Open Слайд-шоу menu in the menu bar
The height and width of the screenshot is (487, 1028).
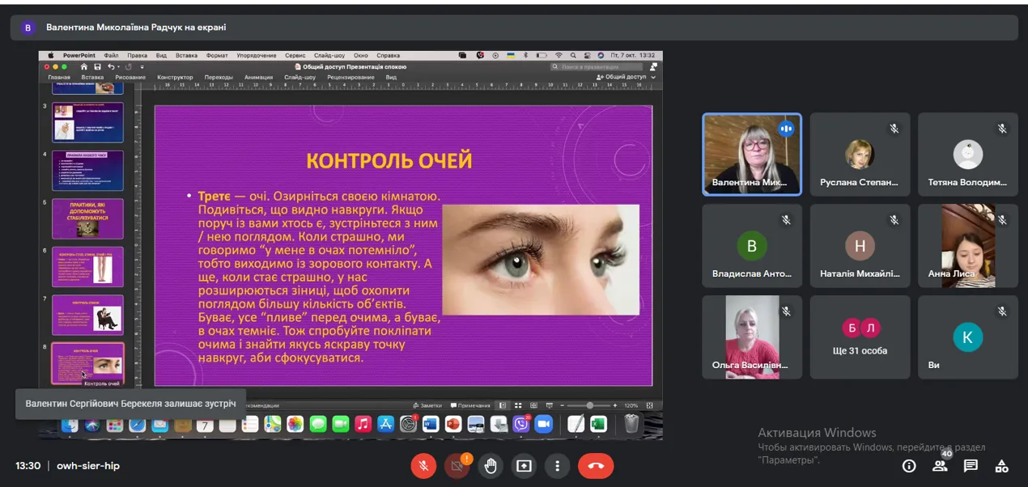click(330, 55)
